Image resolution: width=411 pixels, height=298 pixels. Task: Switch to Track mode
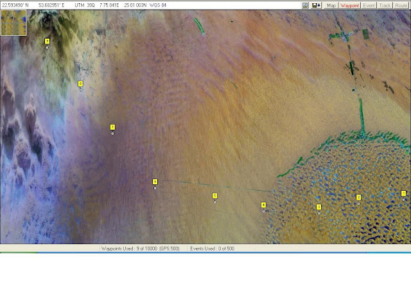tap(385, 5)
